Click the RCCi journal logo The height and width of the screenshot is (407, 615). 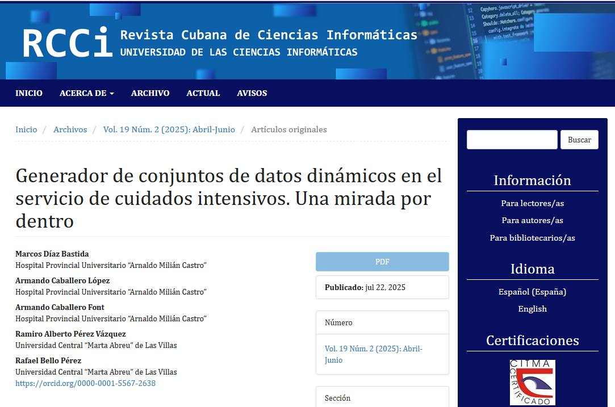tap(68, 43)
